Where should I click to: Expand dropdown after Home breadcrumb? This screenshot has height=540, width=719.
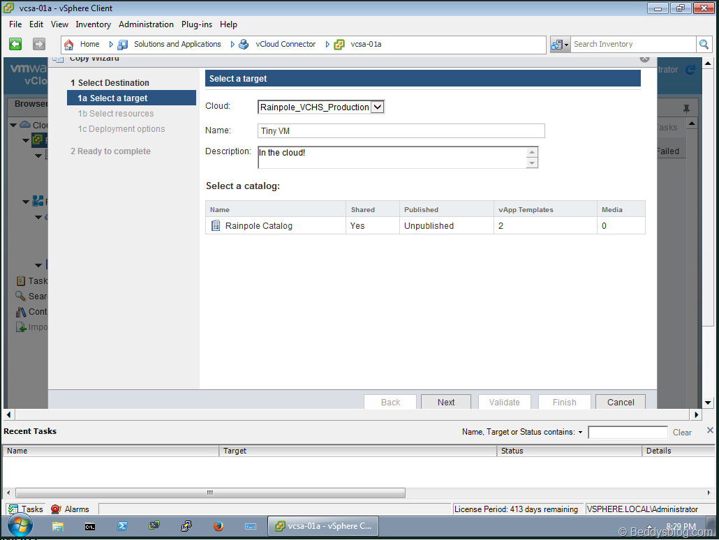point(111,45)
